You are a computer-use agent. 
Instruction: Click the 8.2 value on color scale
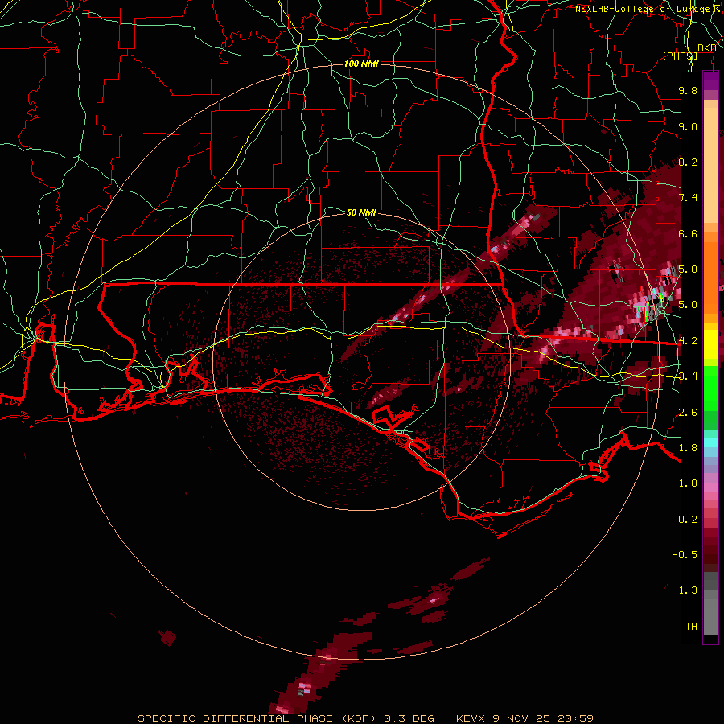click(688, 162)
